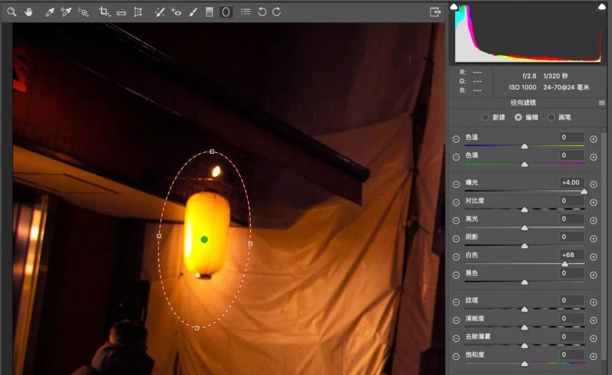The width and height of the screenshot is (612, 375).
Task: Open the 径向滤镜 panel menu
Action: (601, 103)
